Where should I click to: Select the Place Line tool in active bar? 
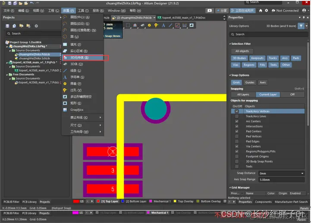coord(170,25)
